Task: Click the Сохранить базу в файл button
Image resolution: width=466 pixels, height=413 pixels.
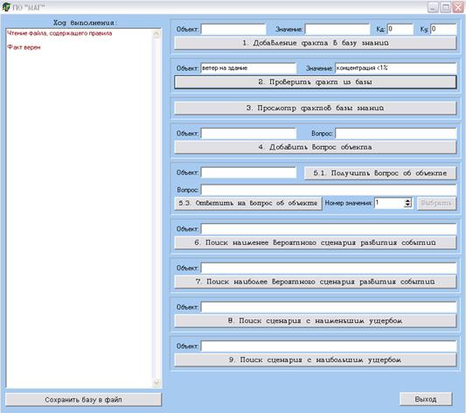Action: coord(84,400)
